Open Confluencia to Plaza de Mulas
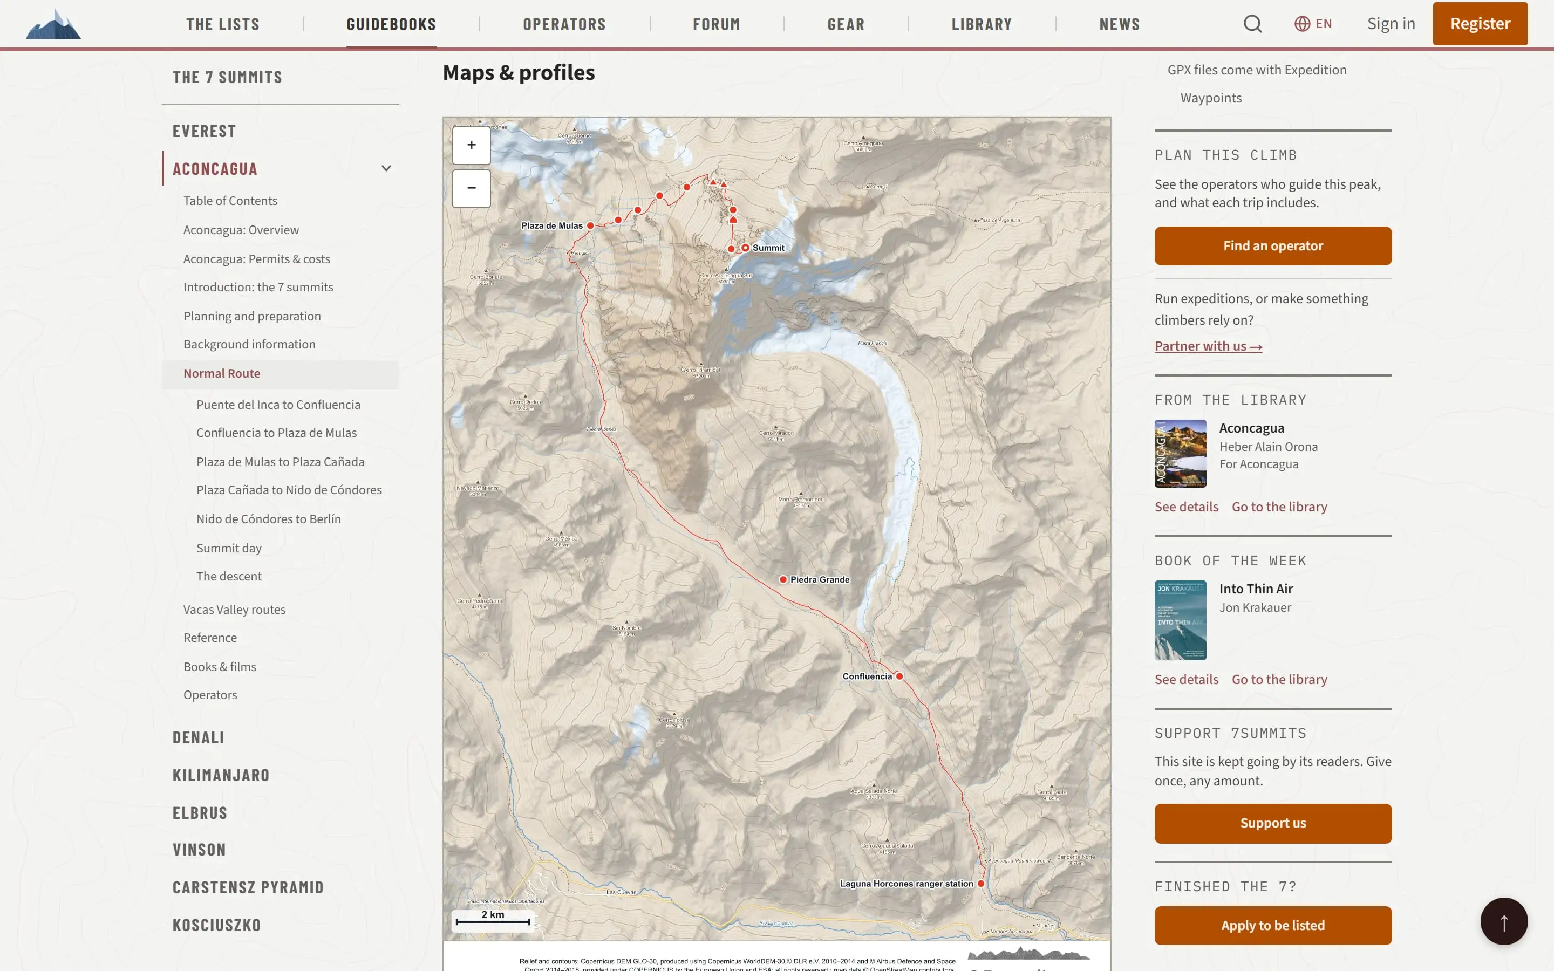This screenshot has height=971, width=1554. pos(276,433)
